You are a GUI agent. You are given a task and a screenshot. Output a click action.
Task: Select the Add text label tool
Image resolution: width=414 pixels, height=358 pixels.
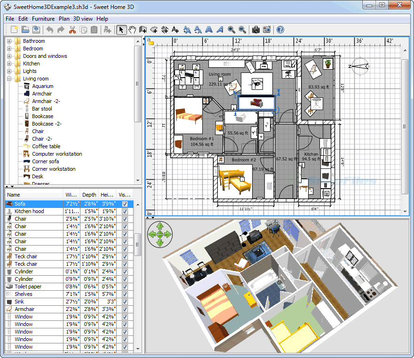(175, 30)
